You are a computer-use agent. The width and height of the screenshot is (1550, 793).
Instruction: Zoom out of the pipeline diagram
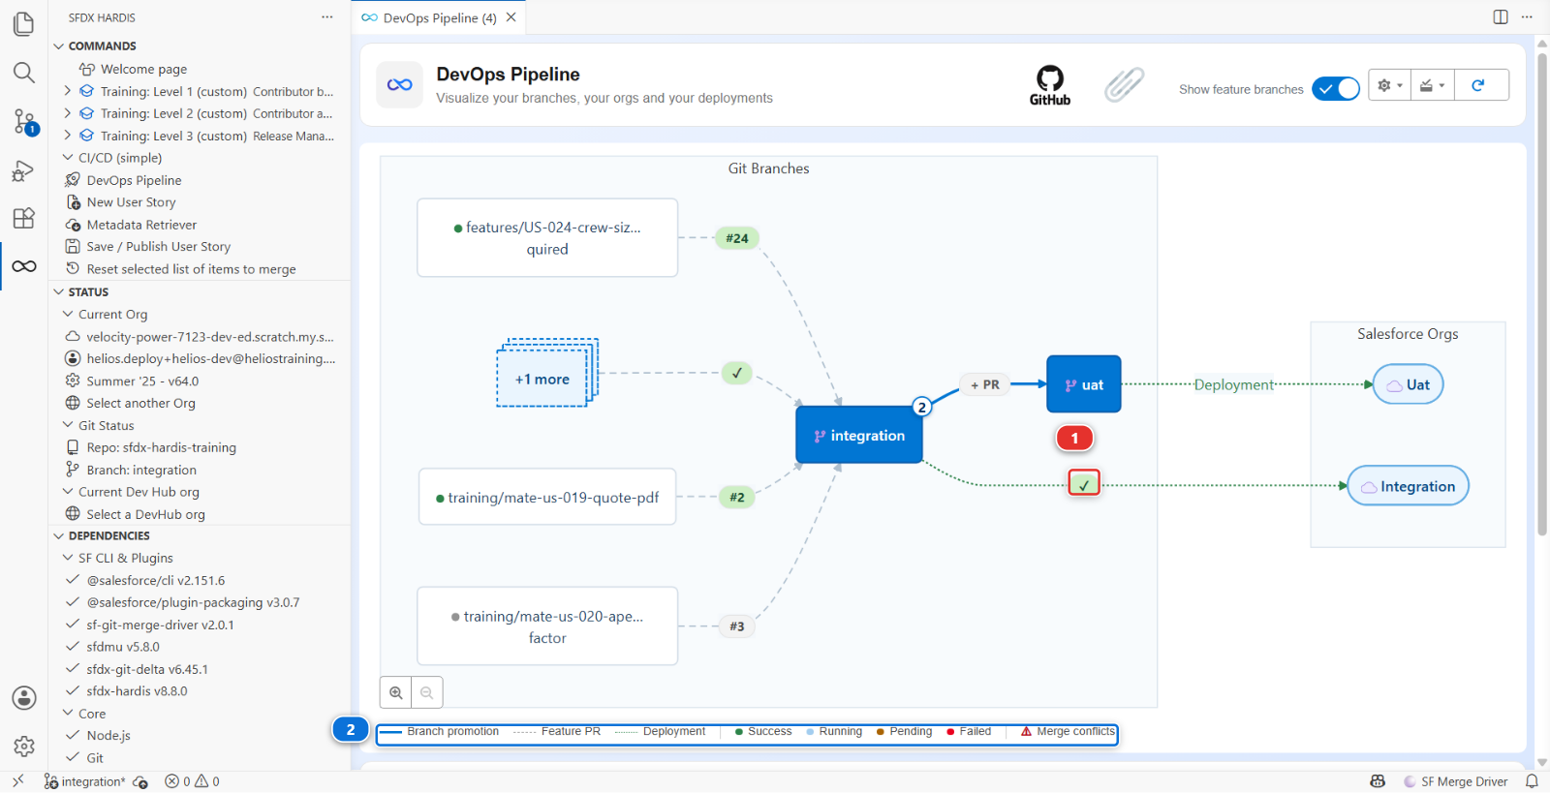pyautogui.click(x=427, y=692)
